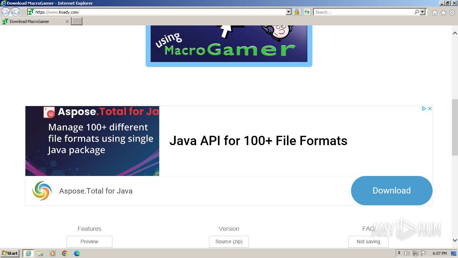This screenshot has width=458, height=258.
Task: Open the Home icon
Action: [x=434, y=13]
